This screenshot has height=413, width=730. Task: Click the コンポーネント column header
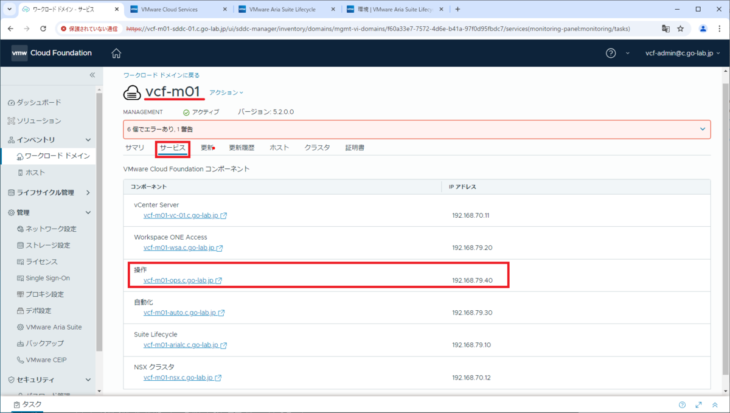(x=149, y=187)
